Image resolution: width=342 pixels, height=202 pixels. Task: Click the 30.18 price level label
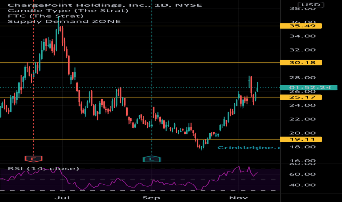click(301, 62)
